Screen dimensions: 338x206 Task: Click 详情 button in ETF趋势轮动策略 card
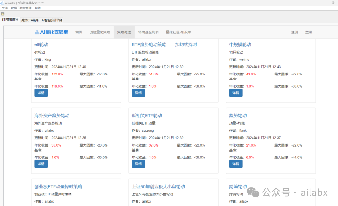138,93
